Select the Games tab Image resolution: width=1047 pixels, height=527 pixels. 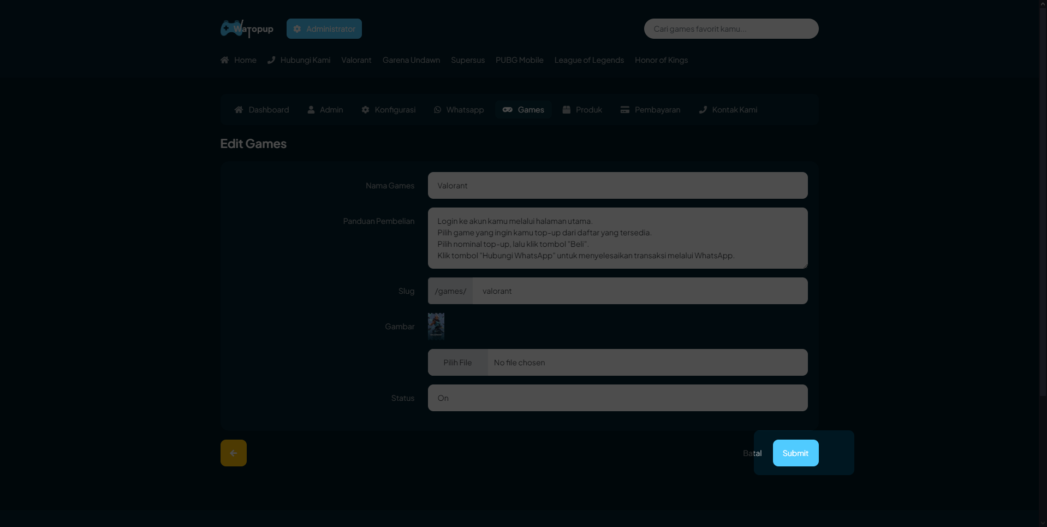[523, 110]
